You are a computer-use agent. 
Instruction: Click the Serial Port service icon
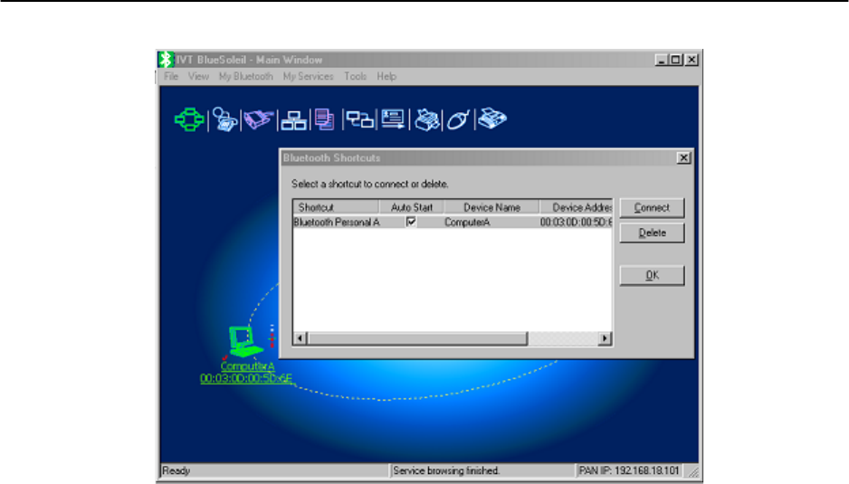coord(259,119)
